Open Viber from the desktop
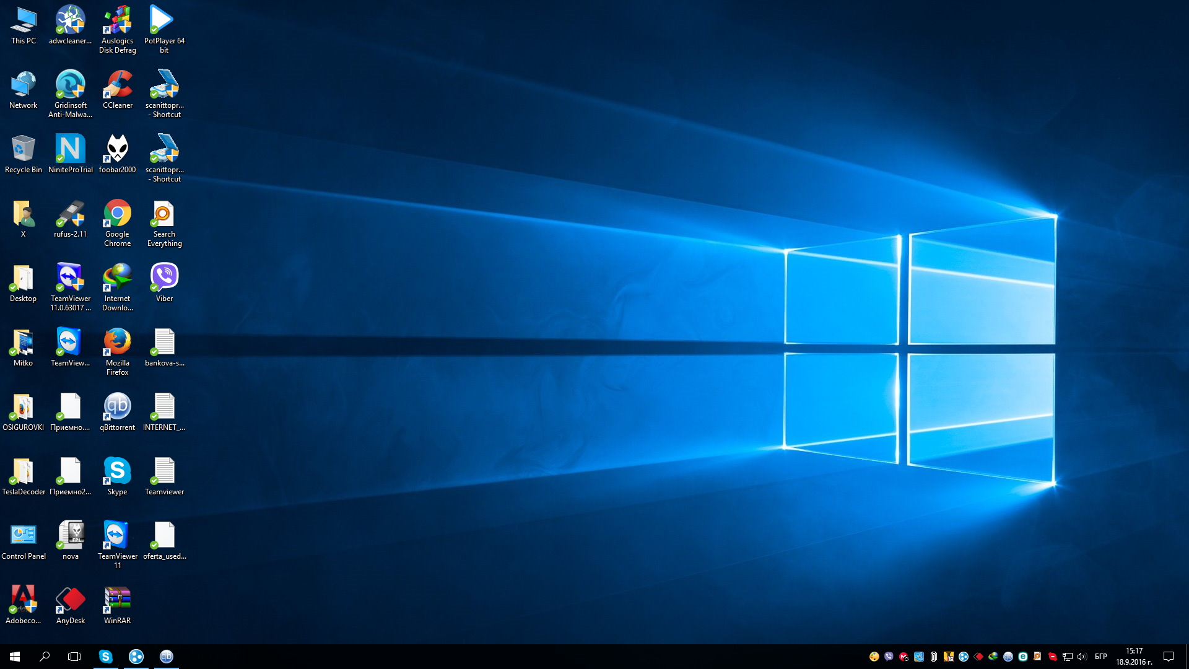 click(164, 284)
